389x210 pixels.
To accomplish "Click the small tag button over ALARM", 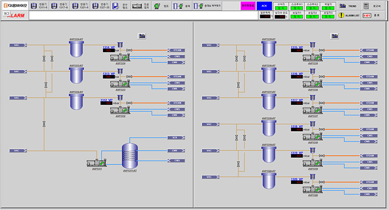I will click(6, 13).
